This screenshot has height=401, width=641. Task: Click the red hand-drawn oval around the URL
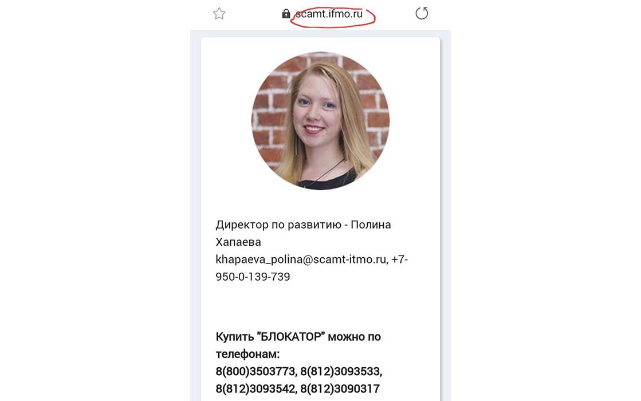(332, 17)
